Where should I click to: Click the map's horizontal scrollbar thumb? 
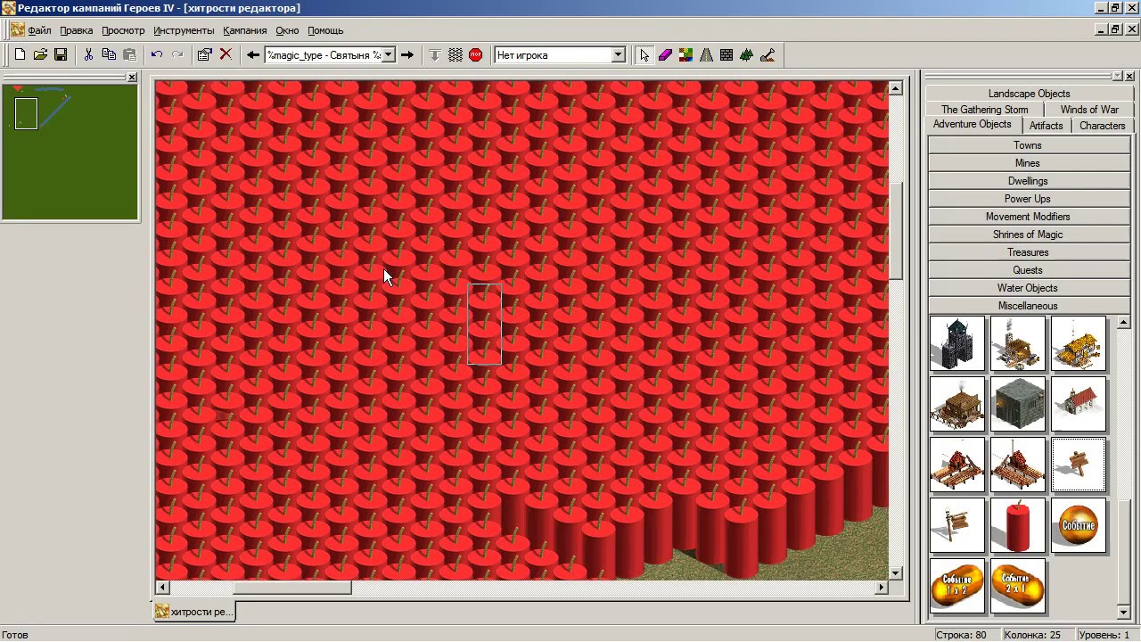(x=292, y=588)
